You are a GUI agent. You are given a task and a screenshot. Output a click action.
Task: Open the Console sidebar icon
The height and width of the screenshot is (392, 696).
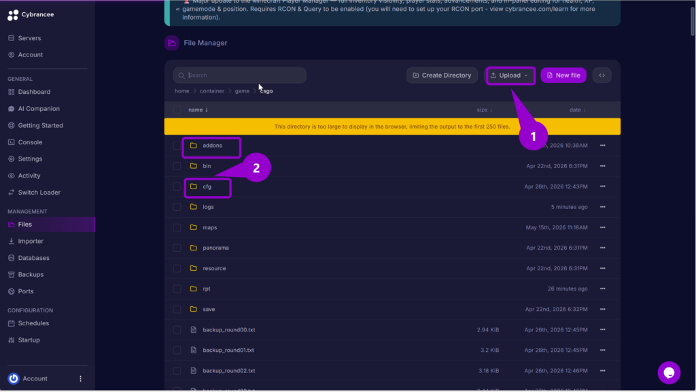pyautogui.click(x=11, y=142)
